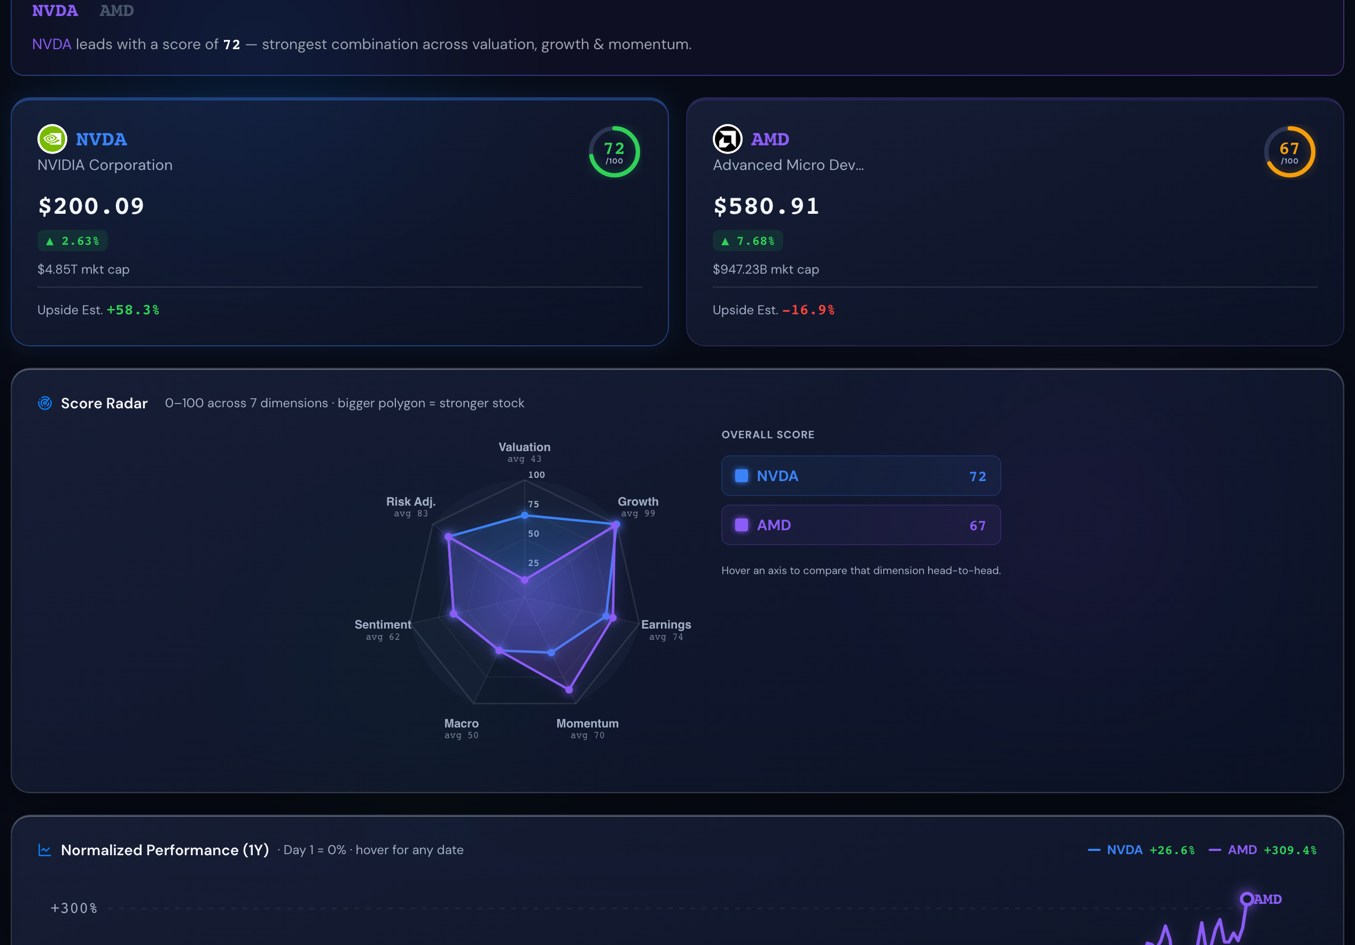
Task: Select AMD overall score row
Action: coord(861,525)
